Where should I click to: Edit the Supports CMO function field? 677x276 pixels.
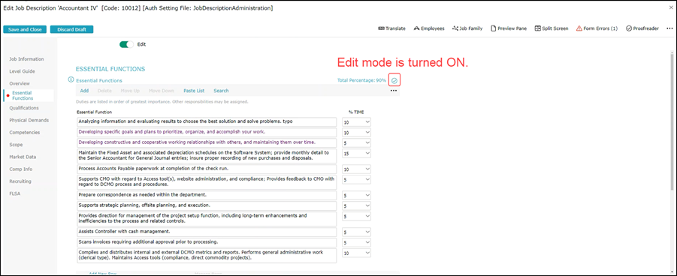pos(207,182)
